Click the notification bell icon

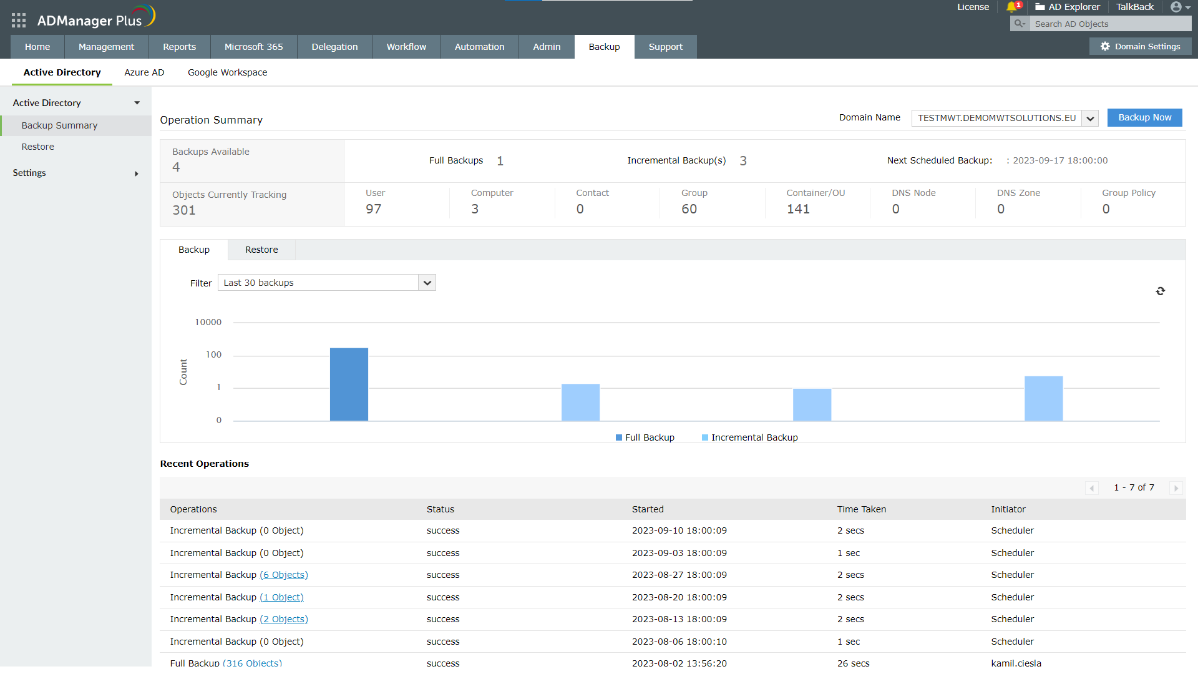pos(1011,7)
